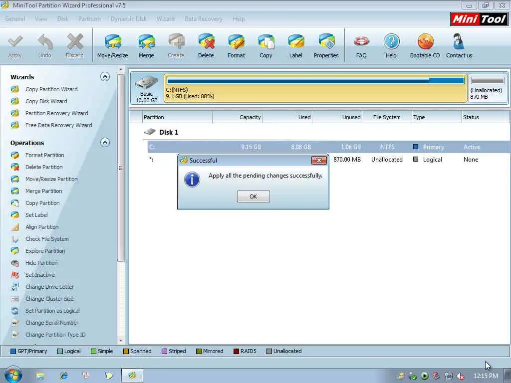511x383 pixels.
Task: Open the View menu
Action: point(41,19)
